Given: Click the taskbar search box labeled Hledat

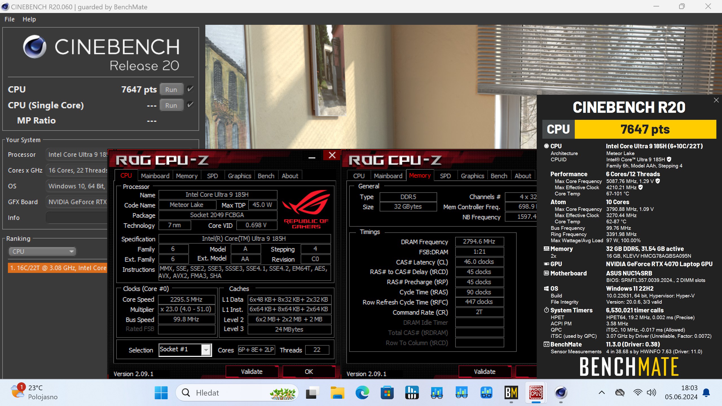Looking at the screenshot, I should click(x=237, y=392).
